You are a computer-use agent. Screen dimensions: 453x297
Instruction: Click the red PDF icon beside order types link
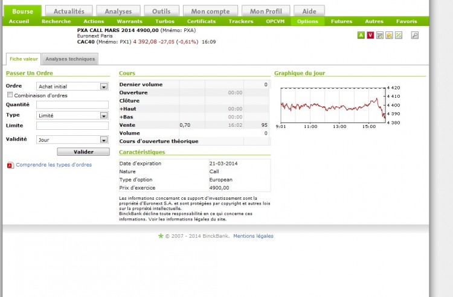click(x=10, y=165)
